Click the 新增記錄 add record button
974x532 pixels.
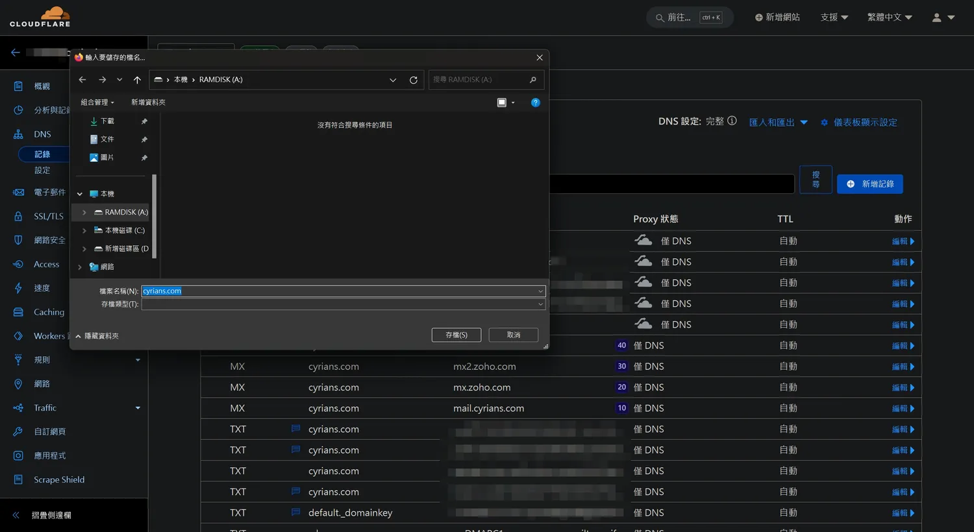click(869, 184)
